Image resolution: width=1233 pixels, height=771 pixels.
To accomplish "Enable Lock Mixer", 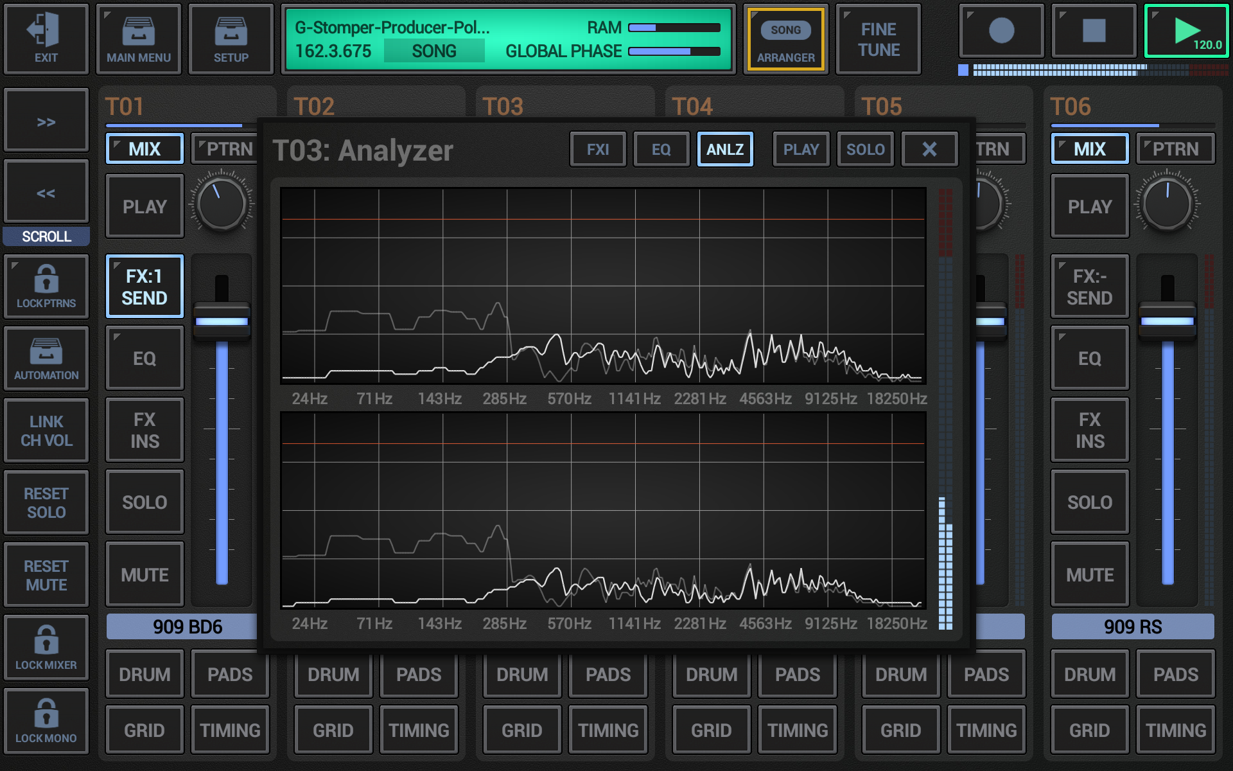I will (x=46, y=647).
